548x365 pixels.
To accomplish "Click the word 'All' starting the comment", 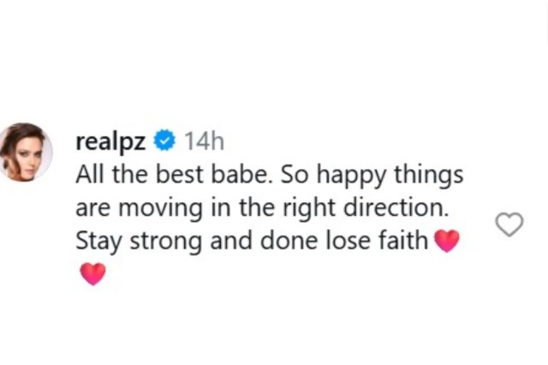I will 89,174.
